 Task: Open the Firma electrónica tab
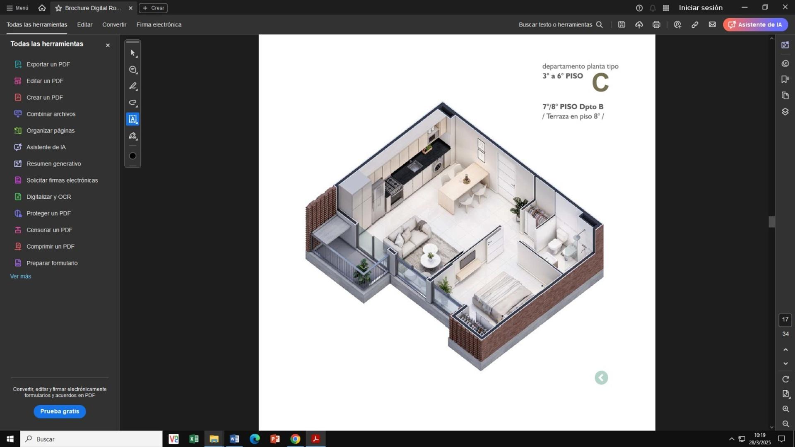[159, 24]
